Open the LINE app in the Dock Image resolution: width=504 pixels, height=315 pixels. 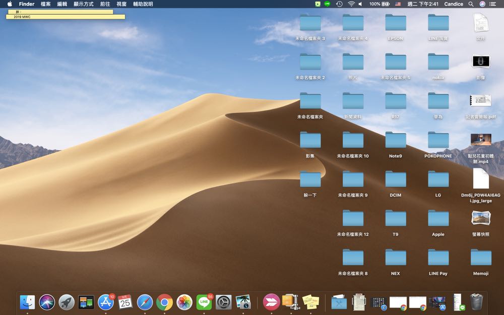204,302
